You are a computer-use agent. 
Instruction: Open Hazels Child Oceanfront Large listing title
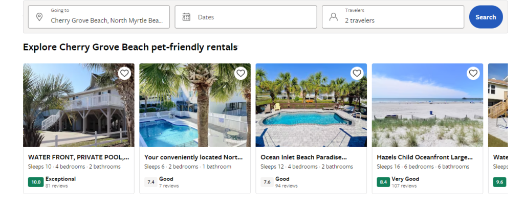click(x=424, y=157)
